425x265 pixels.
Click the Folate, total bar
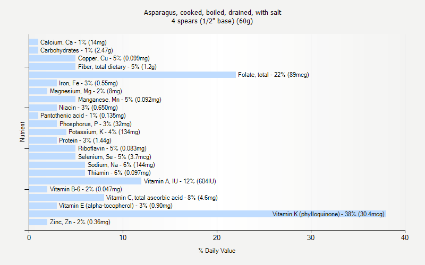pos(132,75)
